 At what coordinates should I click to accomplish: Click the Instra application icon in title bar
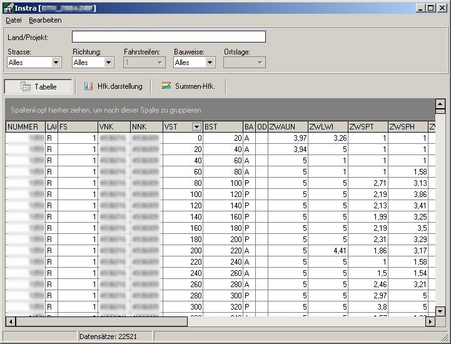tap(8, 8)
